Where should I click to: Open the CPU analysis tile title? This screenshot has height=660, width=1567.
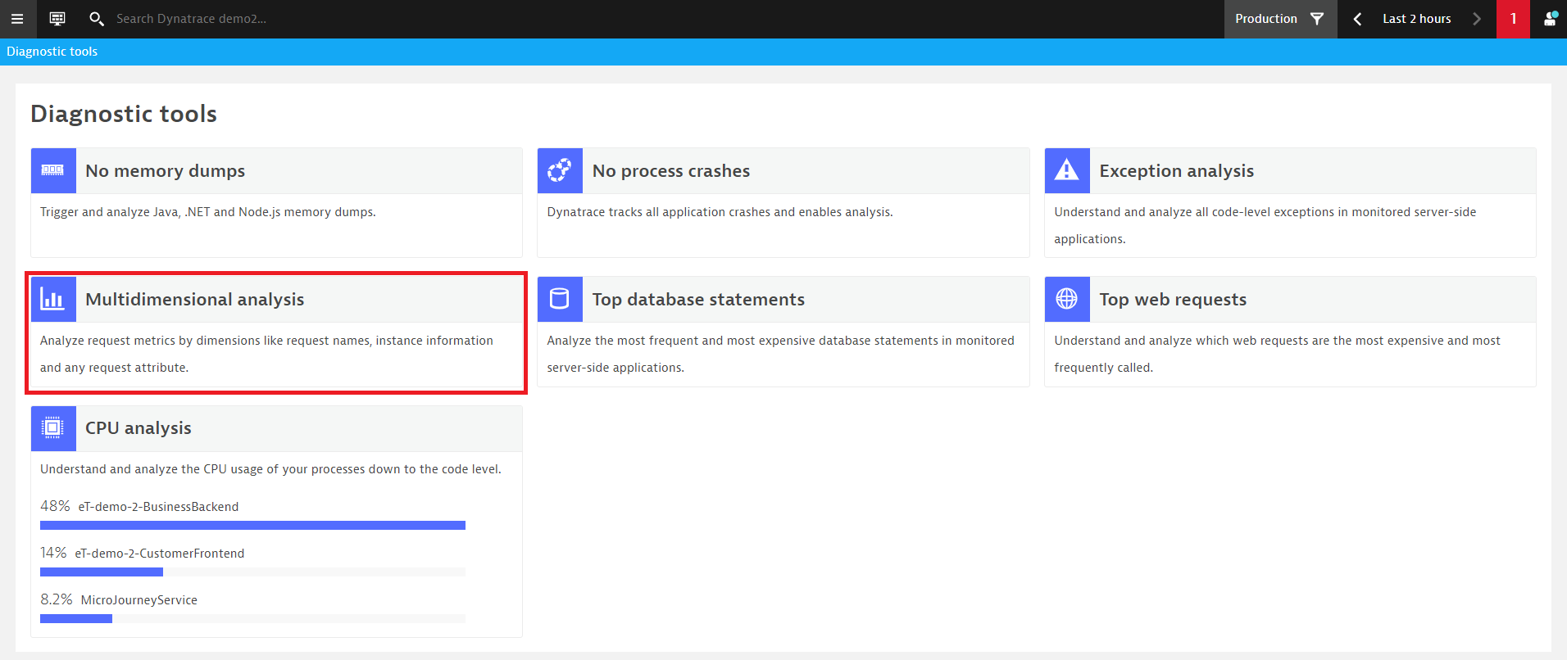[x=138, y=428]
